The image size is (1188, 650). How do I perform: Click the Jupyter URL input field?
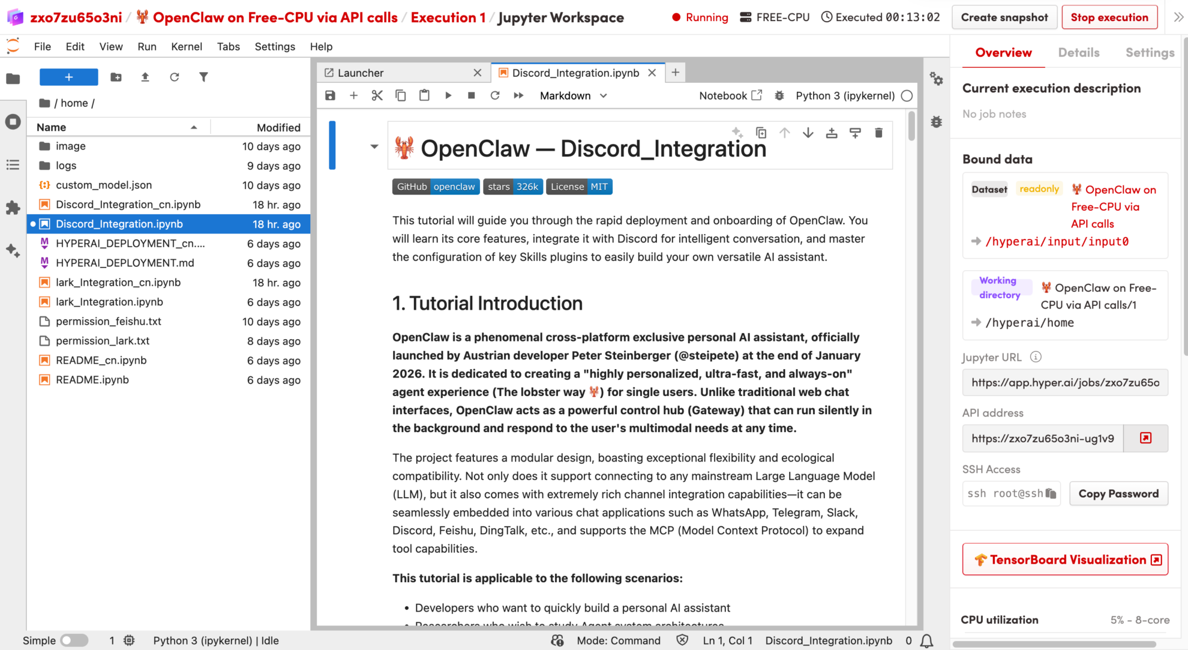(x=1064, y=382)
